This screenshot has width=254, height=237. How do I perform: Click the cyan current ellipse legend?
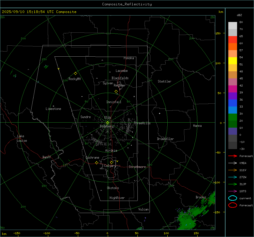point(233,198)
